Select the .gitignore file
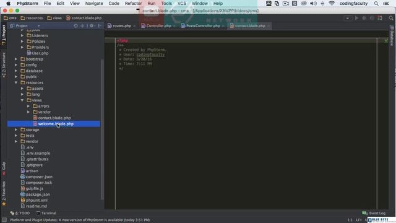This screenshot has height=223, width=396. click(x=32, y=165)
